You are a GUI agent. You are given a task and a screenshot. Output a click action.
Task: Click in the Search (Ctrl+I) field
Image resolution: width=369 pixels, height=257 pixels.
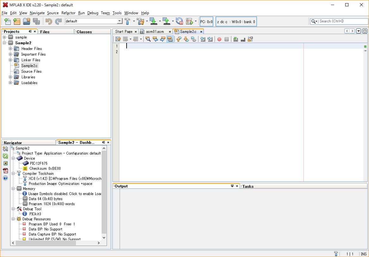pos(343,21)
